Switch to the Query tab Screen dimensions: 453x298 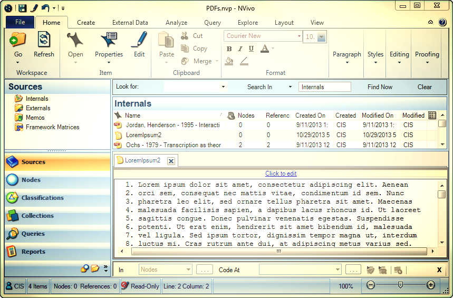point(213,23)
